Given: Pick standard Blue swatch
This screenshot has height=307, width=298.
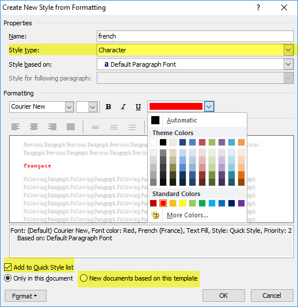Looking at the screenshot, I should click(222, 204).
